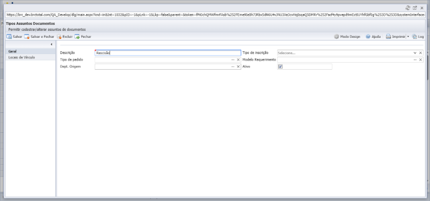Switch to the Locais de Vínculo tab
Viewport: 430px width, 201px height.
click(x=30, y=57)
